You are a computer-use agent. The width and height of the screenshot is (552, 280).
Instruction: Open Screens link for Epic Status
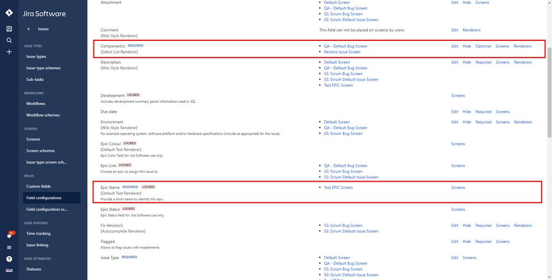pos(458,209)
